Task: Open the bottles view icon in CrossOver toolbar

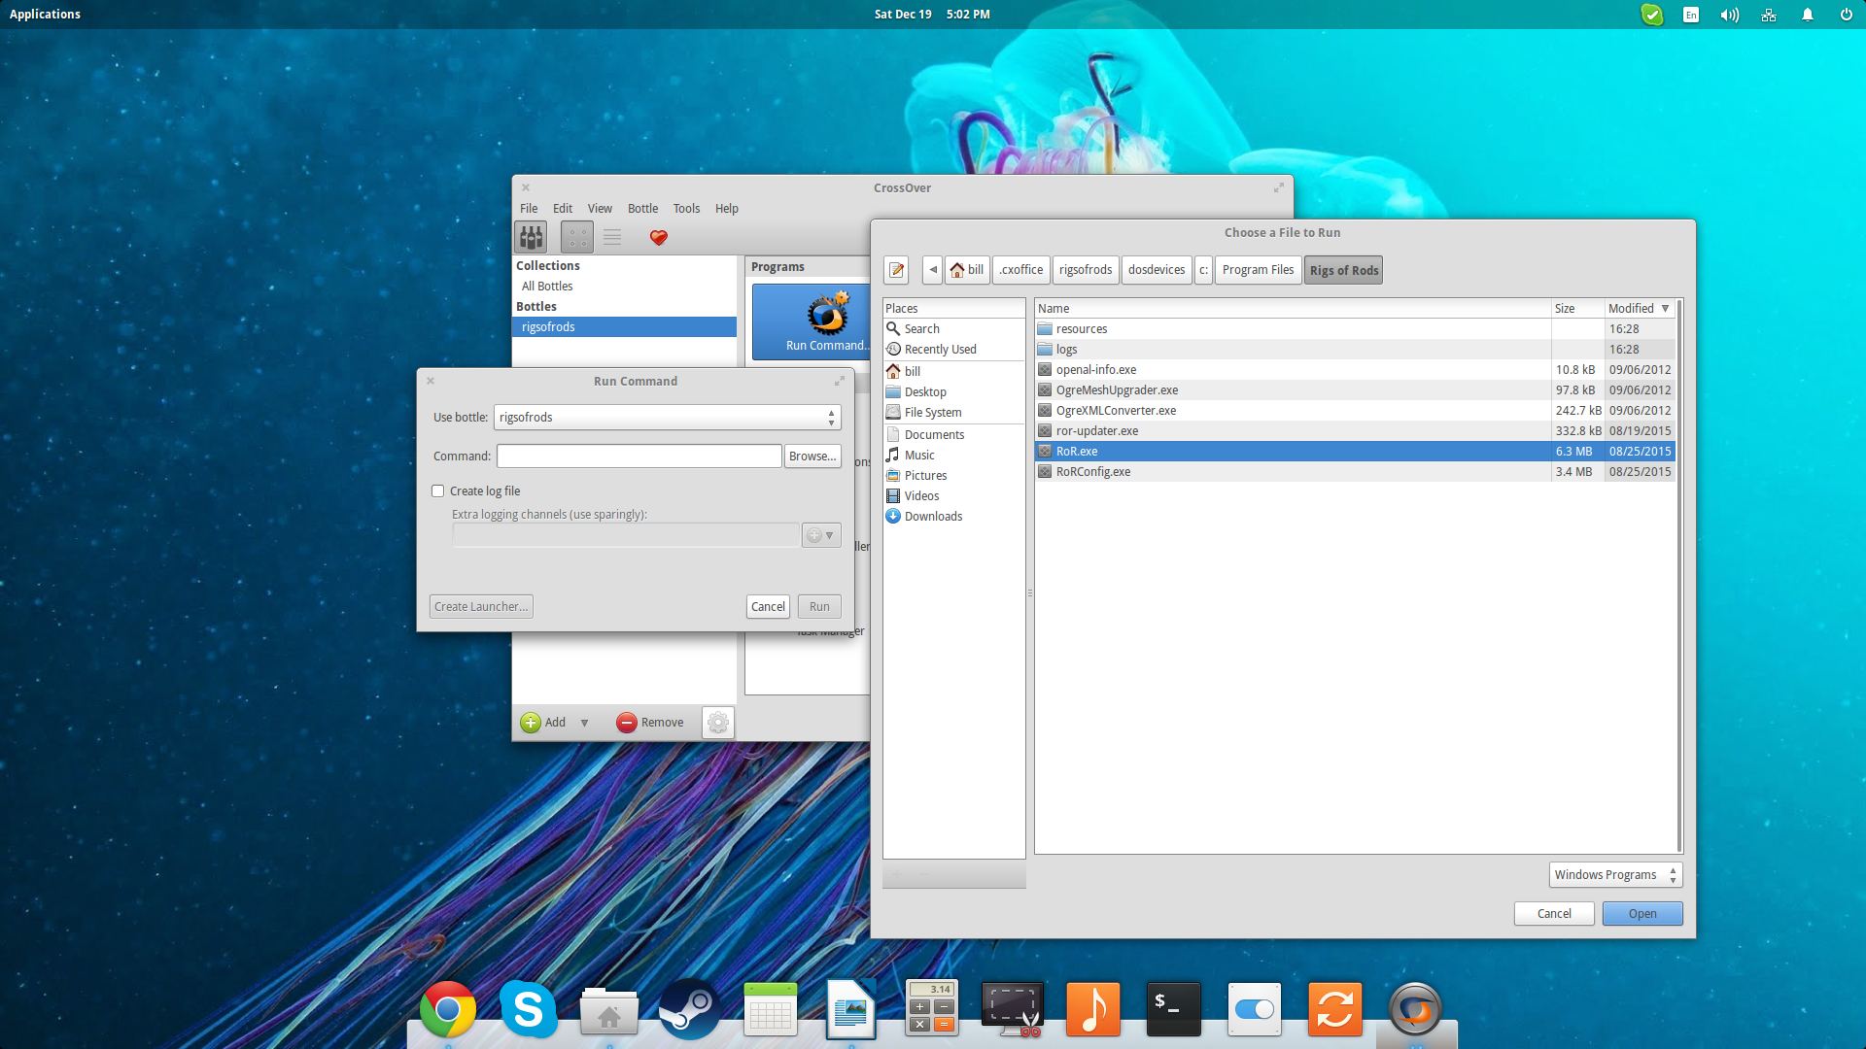Action: 531,237
